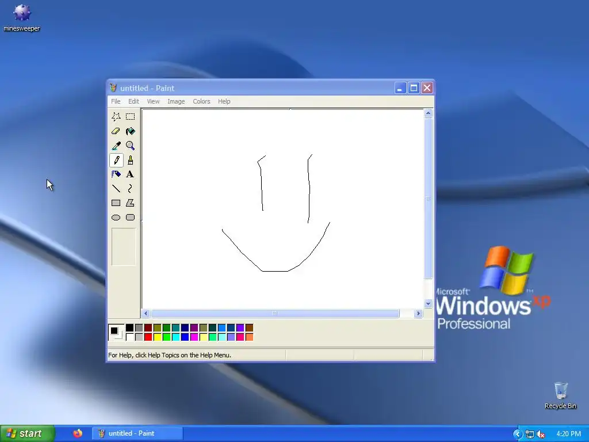Click the vertical scrollbar down arrow
Viewport: 589px width, 442px height.
pos(428,304)
